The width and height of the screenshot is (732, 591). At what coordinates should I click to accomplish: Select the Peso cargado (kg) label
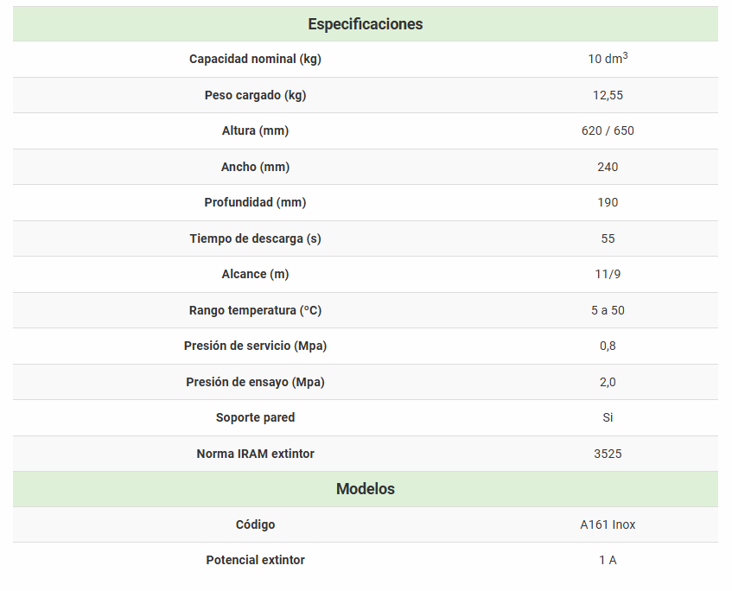tap(255, 95)
